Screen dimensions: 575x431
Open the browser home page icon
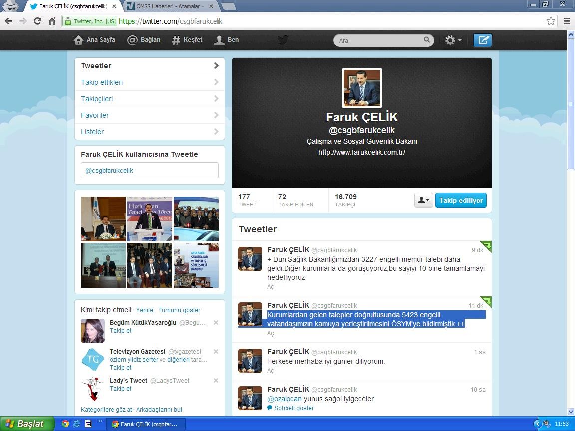[52, 21]
